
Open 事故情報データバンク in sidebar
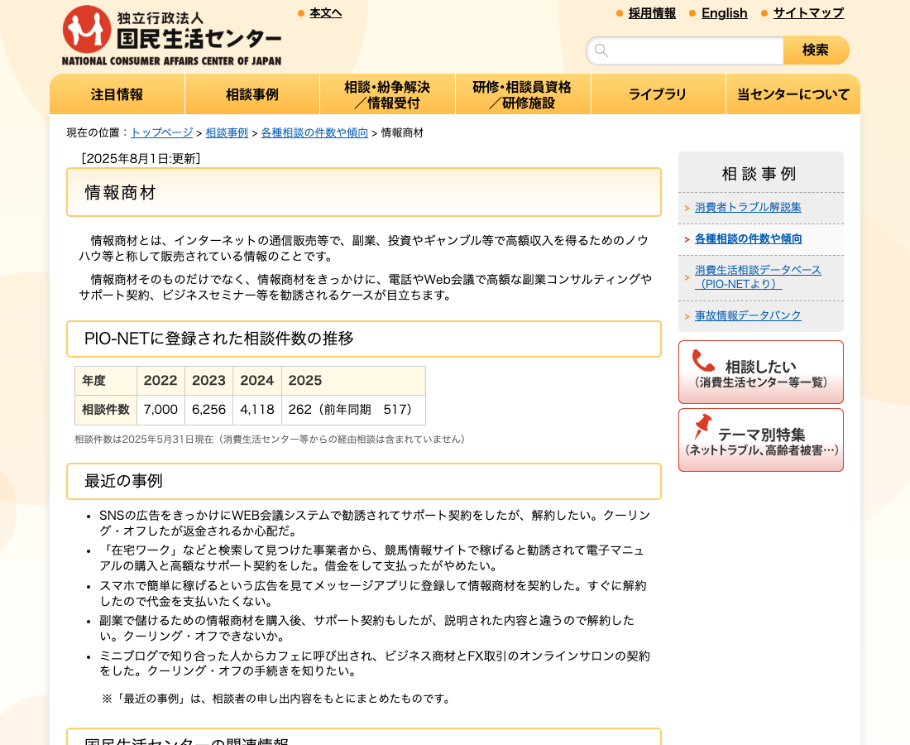coord(748,315)
